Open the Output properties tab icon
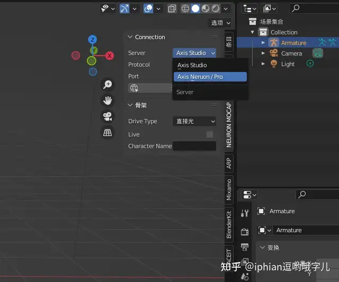The image size is (339, 282). [245, 247]
